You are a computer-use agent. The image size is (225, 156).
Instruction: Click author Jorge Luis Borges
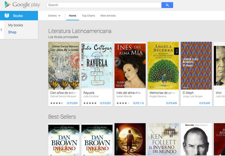(x=192, y=96)
